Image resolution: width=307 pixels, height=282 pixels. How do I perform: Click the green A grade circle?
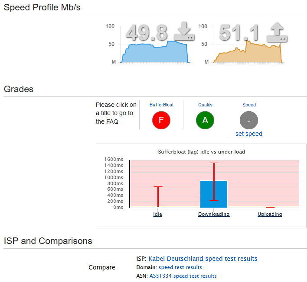pyautogui.click(x=205, y=120)
